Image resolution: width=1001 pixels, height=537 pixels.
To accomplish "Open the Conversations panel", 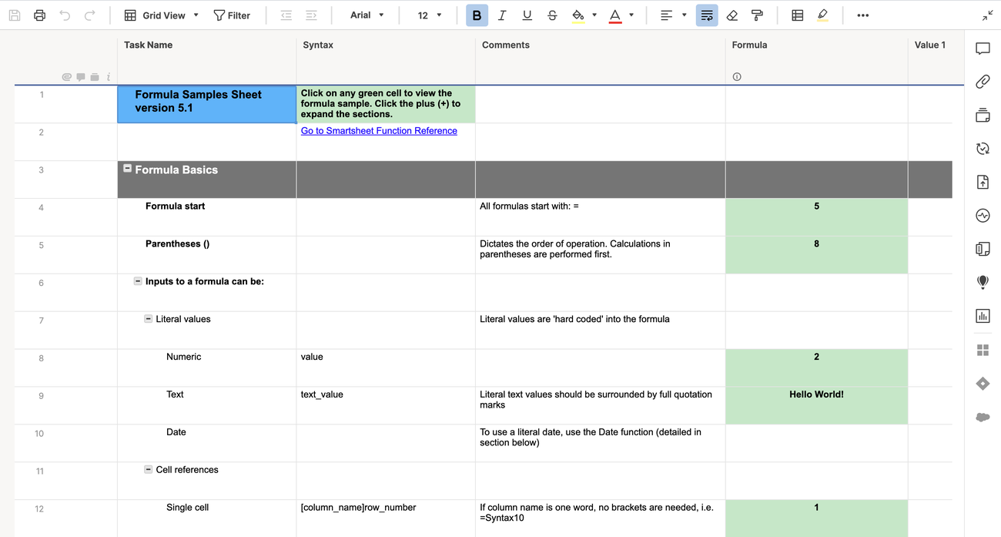I will tap(983, 49).
